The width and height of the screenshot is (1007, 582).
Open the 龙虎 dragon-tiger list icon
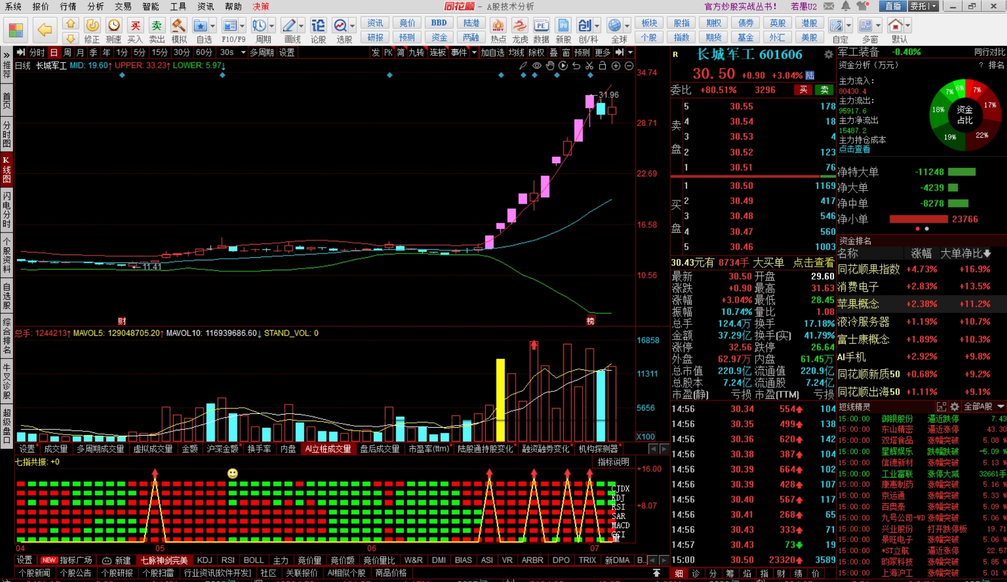520,26
